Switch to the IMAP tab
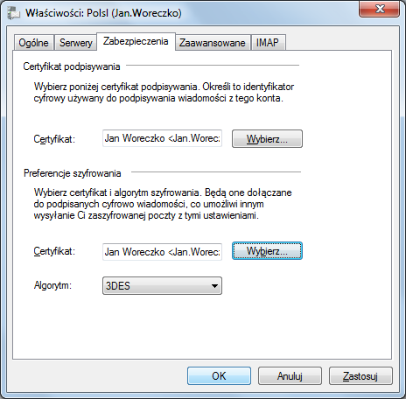 point(268,43)
